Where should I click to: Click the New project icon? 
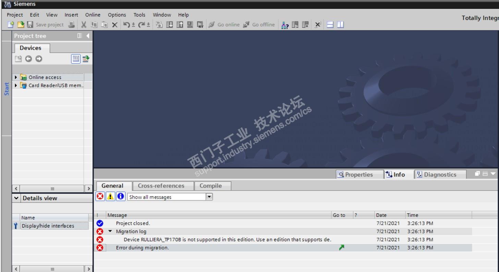11,25
